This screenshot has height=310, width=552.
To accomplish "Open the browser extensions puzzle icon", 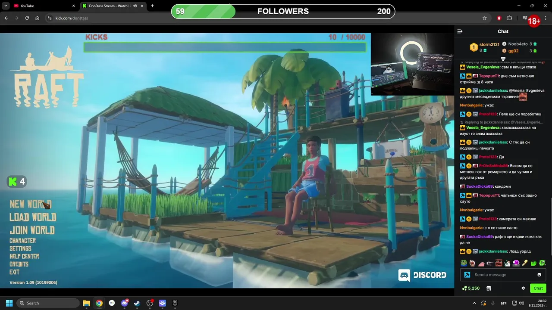I will (x=510, y=18).
